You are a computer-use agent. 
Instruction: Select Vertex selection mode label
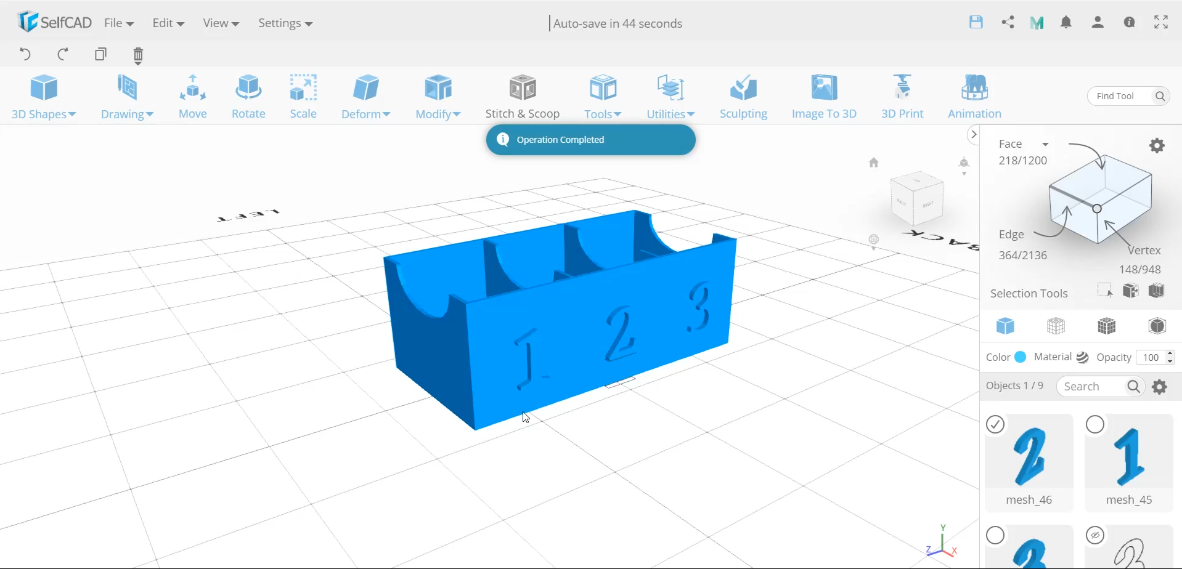(1144, 251)
